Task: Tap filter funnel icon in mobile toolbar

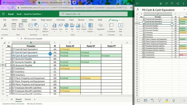Action: 160,100
